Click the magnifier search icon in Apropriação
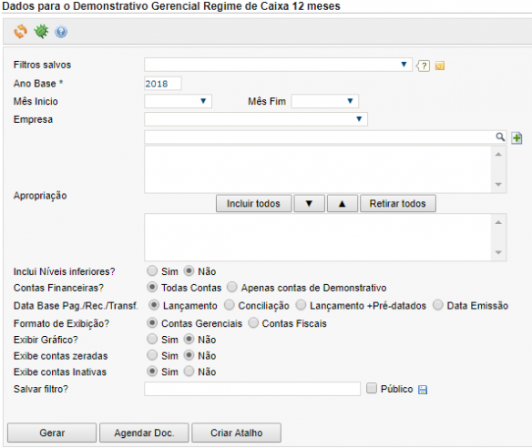This screenshot has height=448, width=532. click(500, 137)
